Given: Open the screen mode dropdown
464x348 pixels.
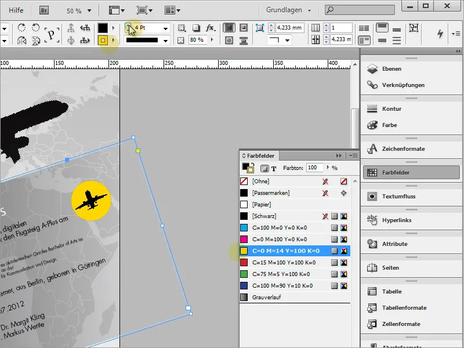Looking at the screenshot, I should 144,10.
